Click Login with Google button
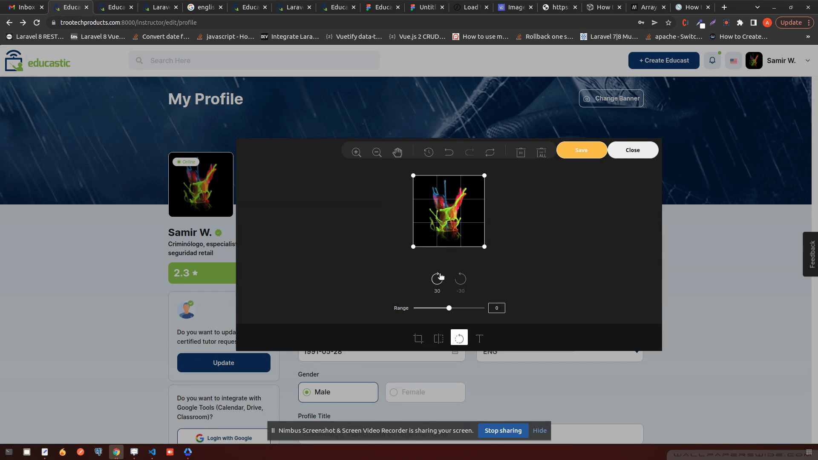818x460 pixels. [224, 438]
